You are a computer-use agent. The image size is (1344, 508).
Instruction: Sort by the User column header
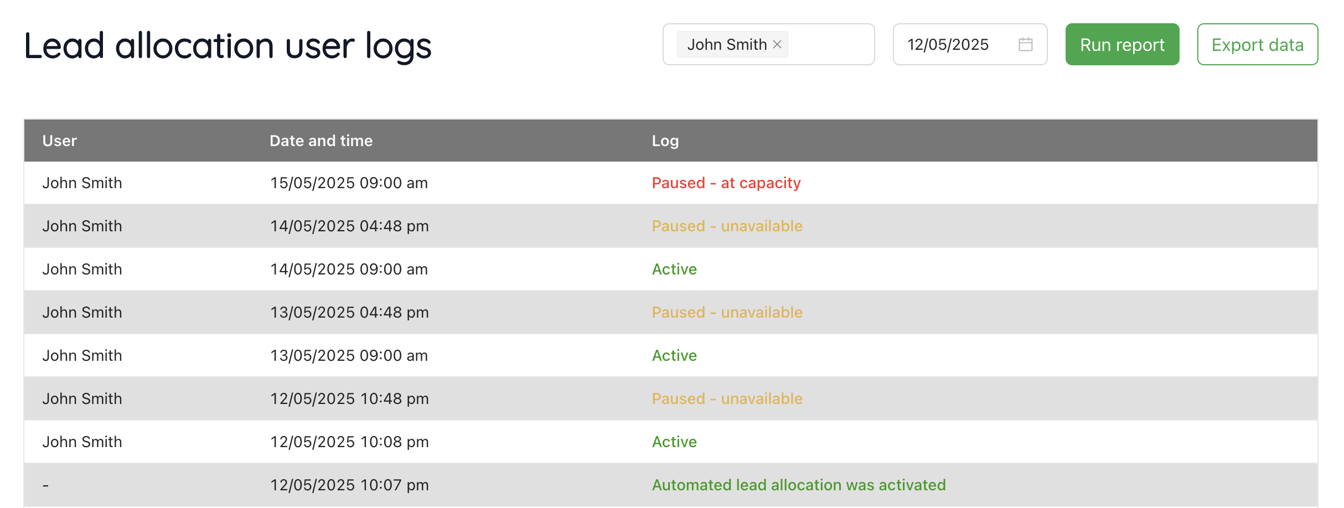[60, 141]
